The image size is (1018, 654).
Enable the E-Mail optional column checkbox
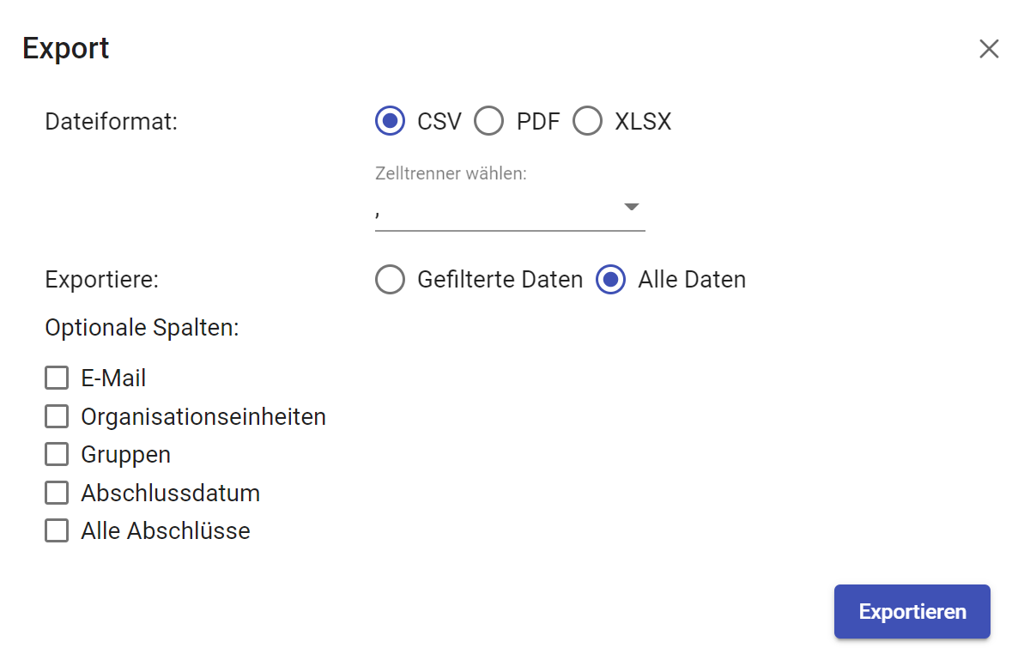point(57,378)
